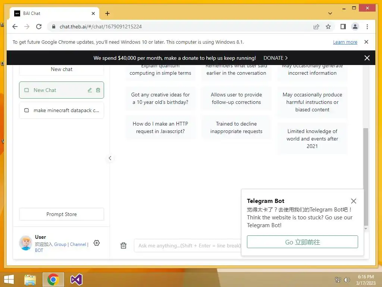Close the BAI Chat tab

pyautogui.click(x=93, y=13)
